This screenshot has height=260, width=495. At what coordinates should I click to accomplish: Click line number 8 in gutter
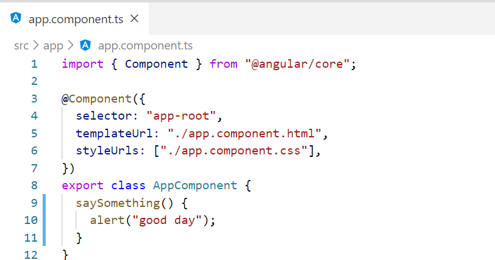click(34, 186)
